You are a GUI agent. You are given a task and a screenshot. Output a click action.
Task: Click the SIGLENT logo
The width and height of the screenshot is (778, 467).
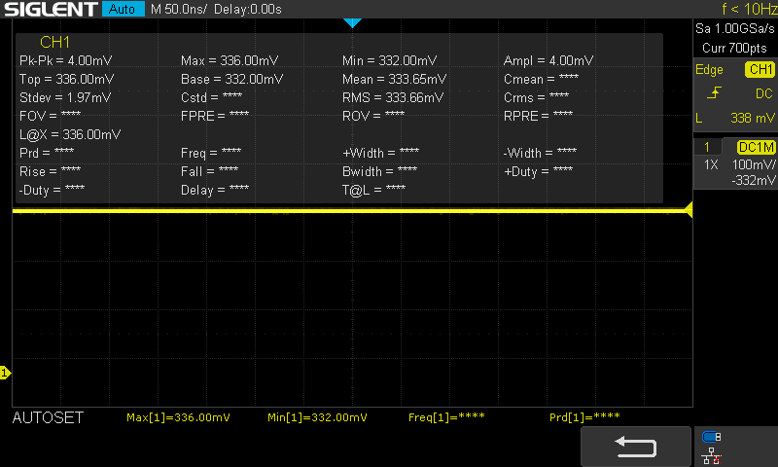point(51,9)
